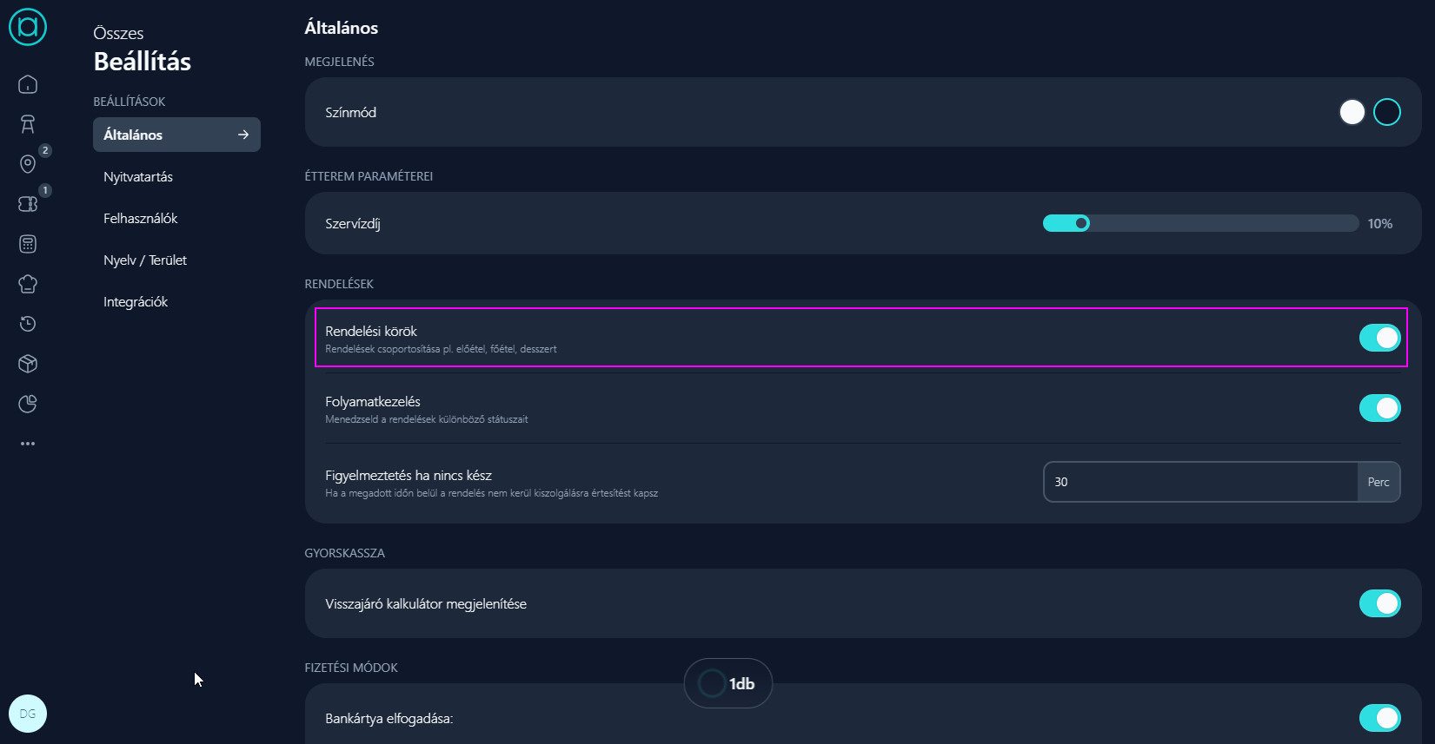Click the bar stool tables icon
This screenshot has height=744, width=1435.
[28, 124]
